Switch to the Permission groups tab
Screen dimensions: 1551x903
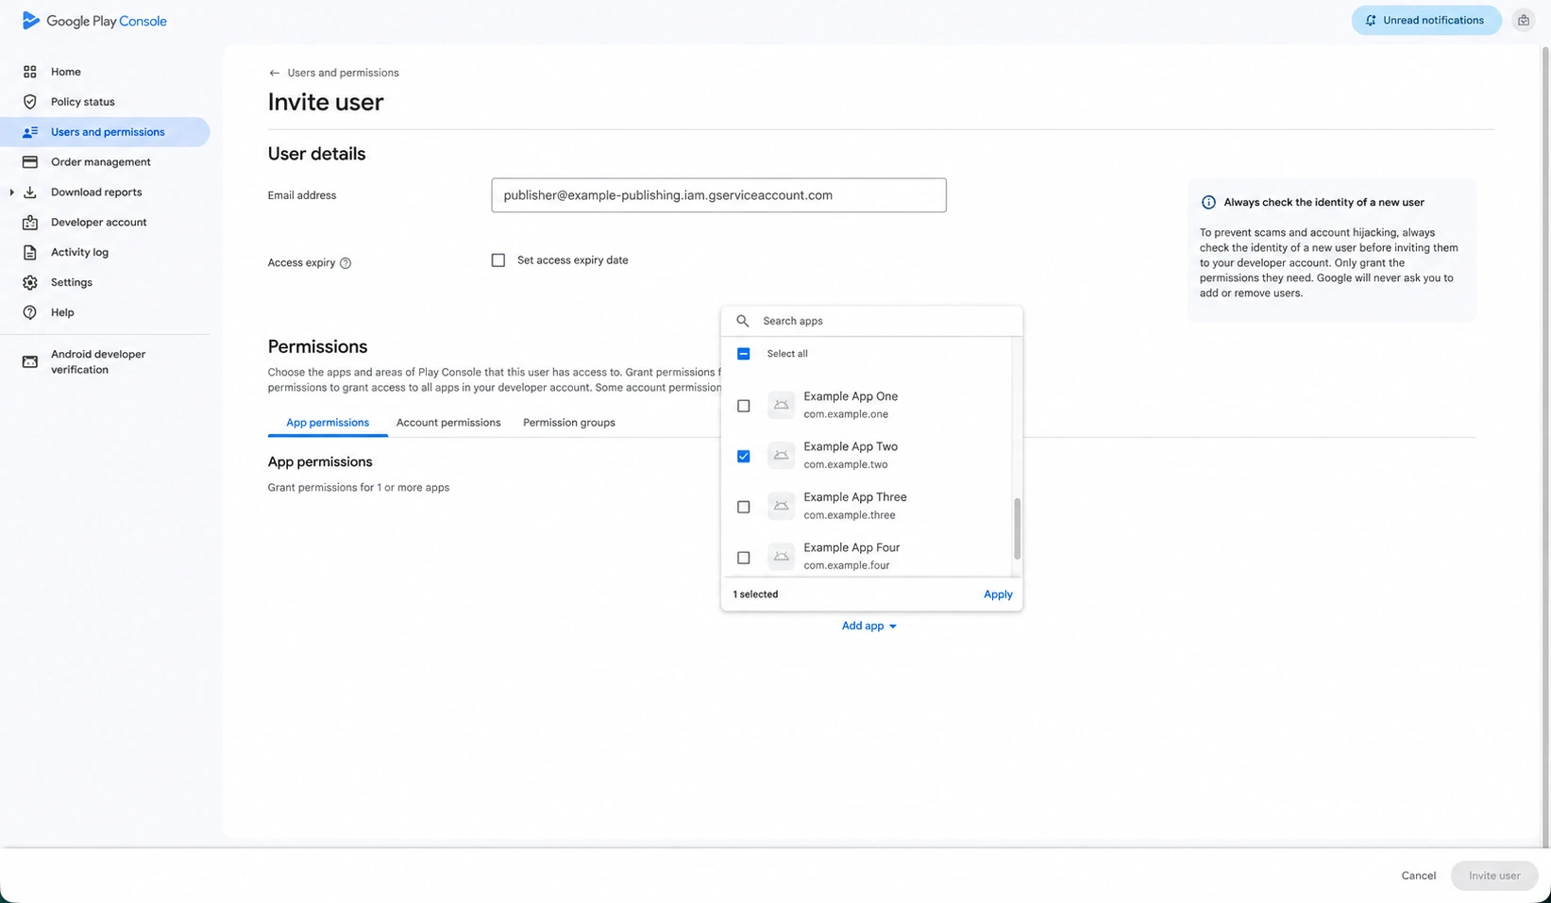point(569,423)
